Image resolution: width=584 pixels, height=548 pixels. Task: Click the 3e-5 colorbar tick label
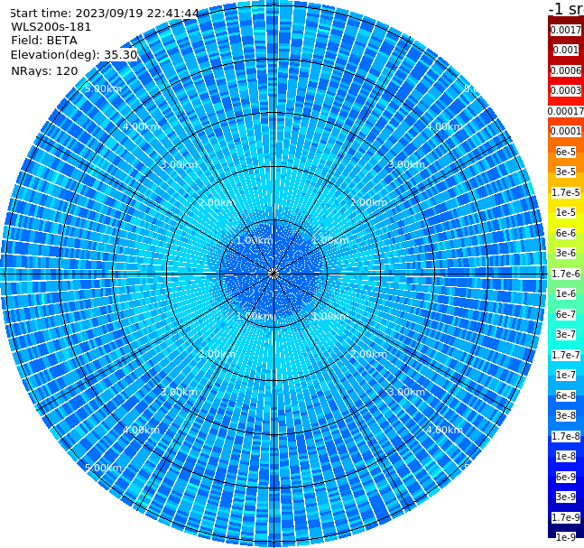(566, 172)
